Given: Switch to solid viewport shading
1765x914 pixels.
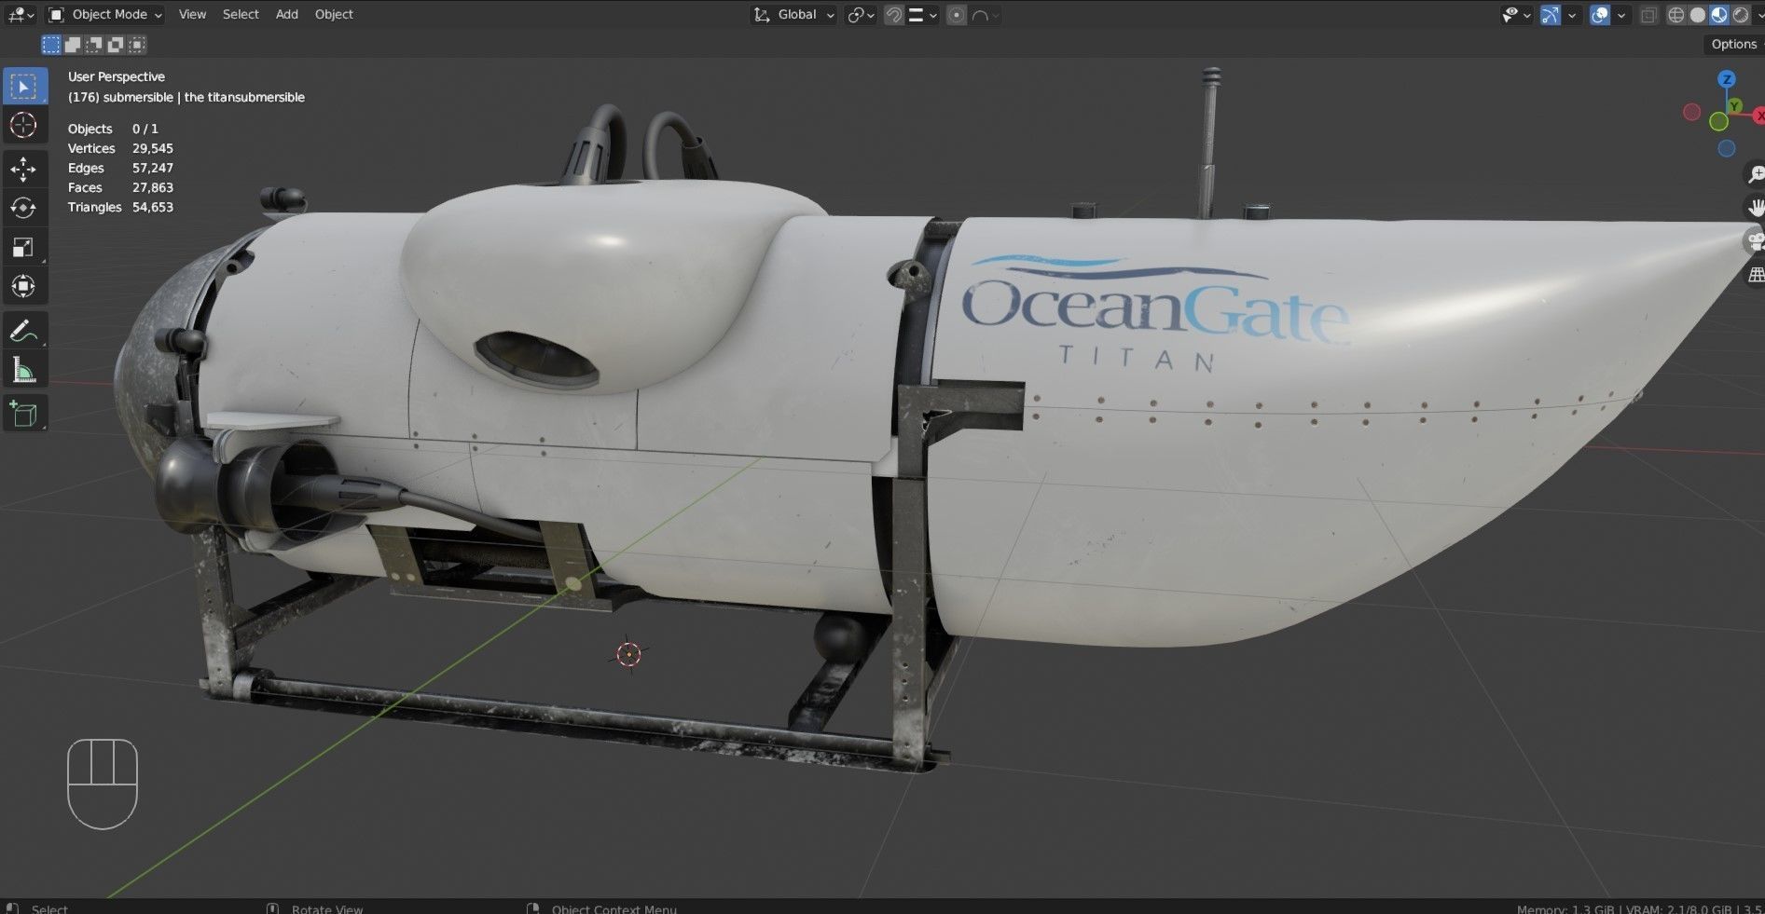Looking at the screenshot, I should (x=1698, y=15).
